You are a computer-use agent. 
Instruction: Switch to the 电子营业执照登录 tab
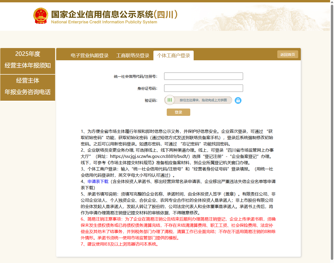coord(90,55)
